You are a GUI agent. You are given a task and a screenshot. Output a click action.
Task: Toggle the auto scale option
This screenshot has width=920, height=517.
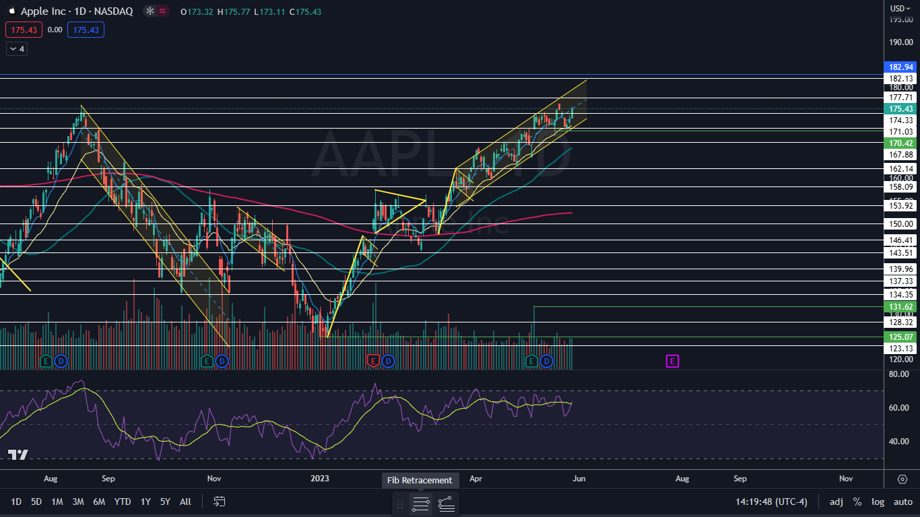[902, 502]
